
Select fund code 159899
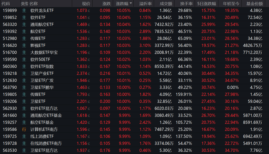point(10,10)
